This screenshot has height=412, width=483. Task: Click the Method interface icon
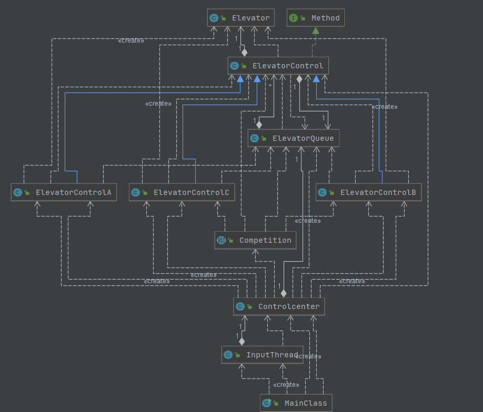coord(293,18)
